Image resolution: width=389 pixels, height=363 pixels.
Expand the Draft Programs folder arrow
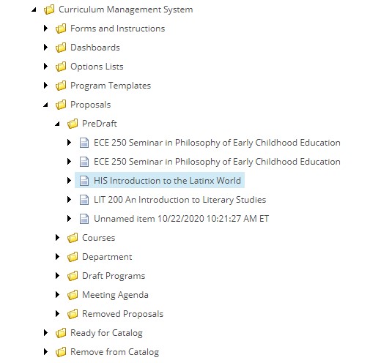57,275
